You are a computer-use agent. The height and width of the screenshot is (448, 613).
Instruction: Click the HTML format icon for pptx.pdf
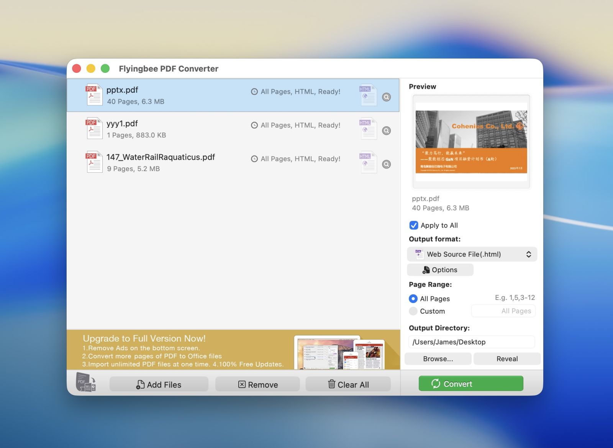coord(368,95)
